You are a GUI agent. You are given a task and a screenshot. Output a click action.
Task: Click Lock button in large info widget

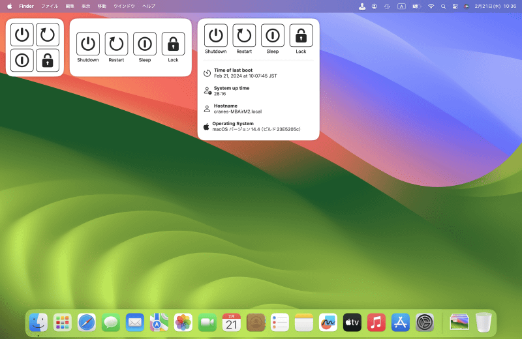coord(301,35)
